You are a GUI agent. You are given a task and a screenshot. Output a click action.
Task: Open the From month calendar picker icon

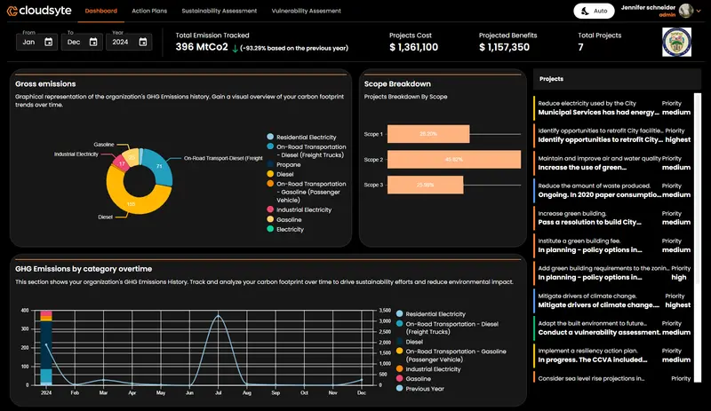pos(48,42)
